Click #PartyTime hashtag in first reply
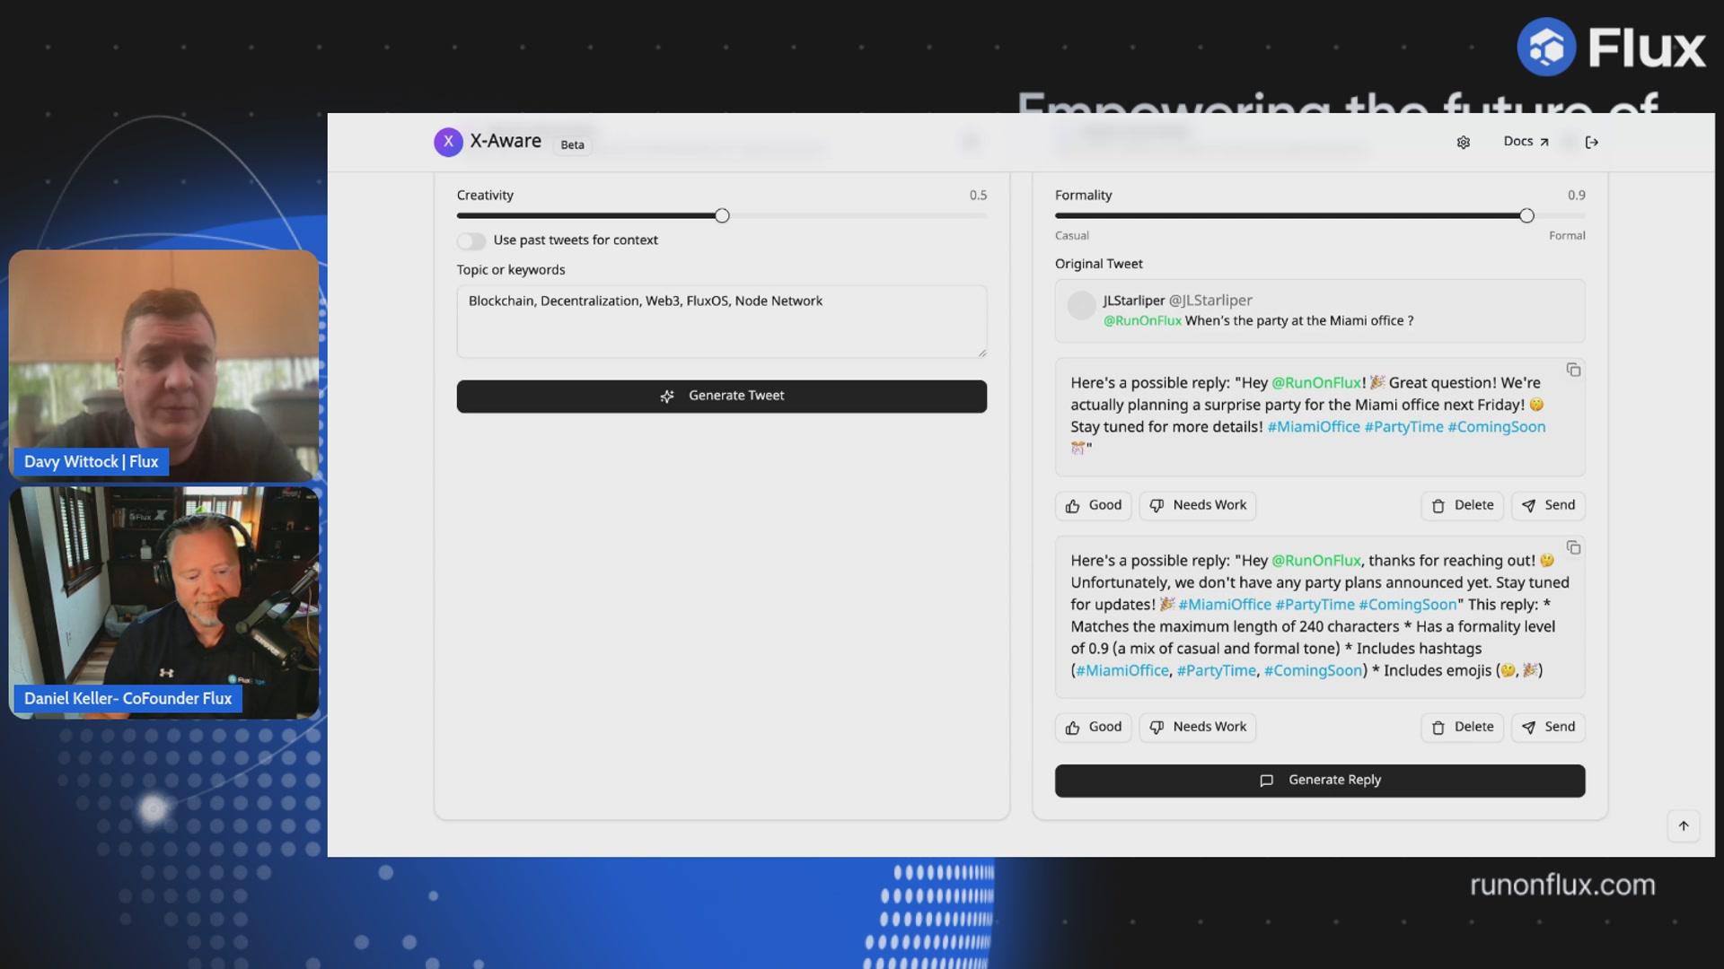Image resolution: width=1724 pixels, height=969 pixels. coord(1403,427)
